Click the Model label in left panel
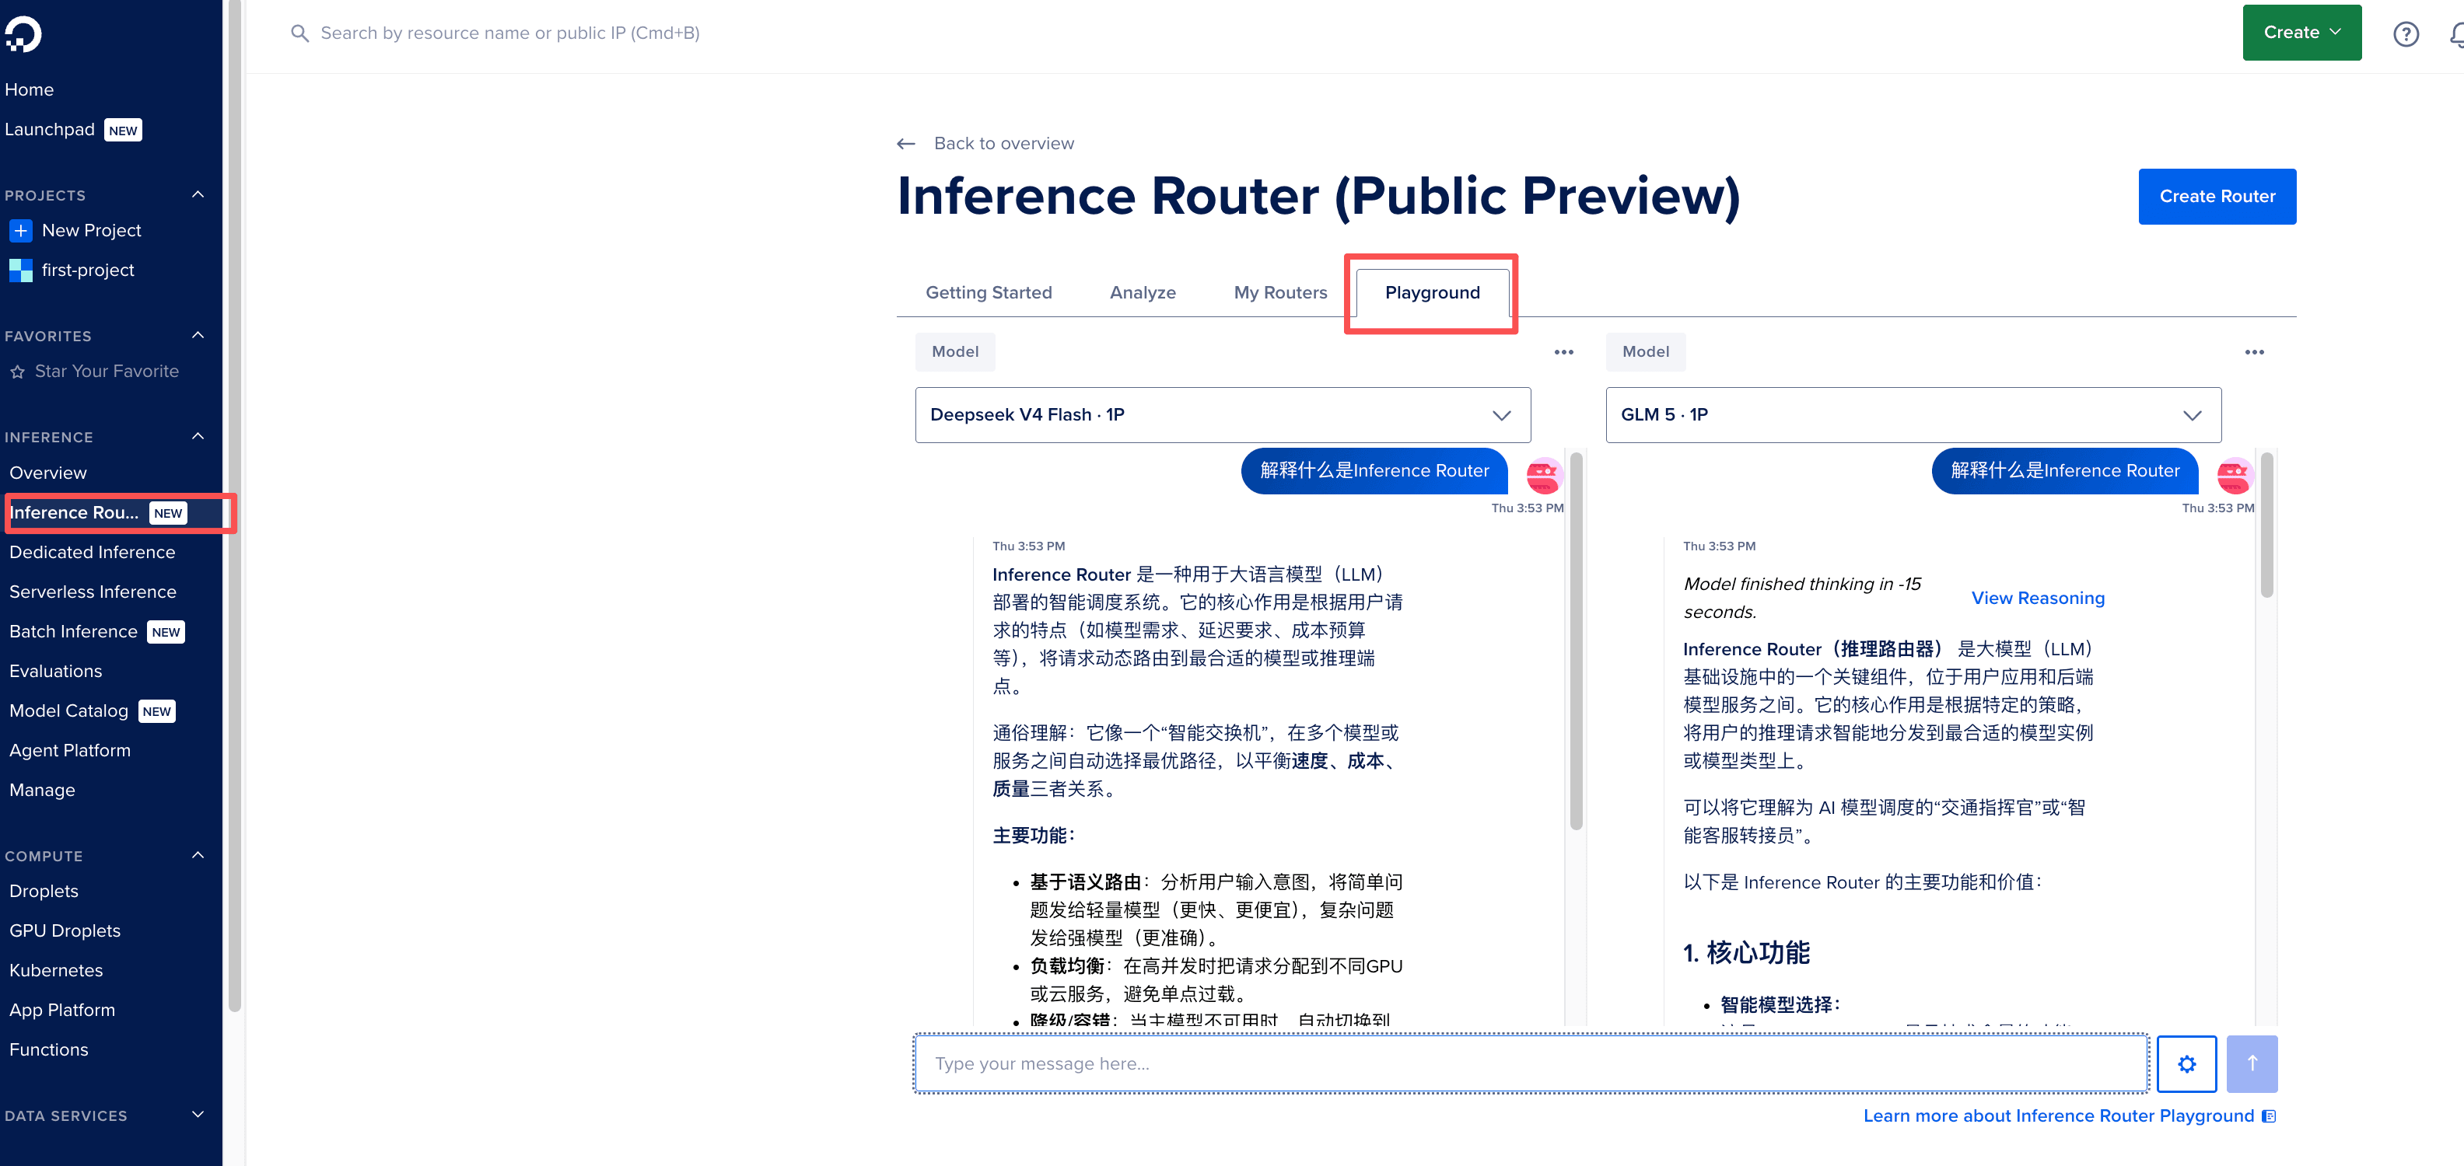Image resolution: width=2464 pixels, height=1166 pixels. point(954,351)
